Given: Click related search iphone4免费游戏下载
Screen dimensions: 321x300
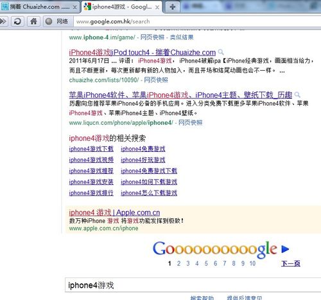Looking at the screenshot, I should (x=149, y=171).
